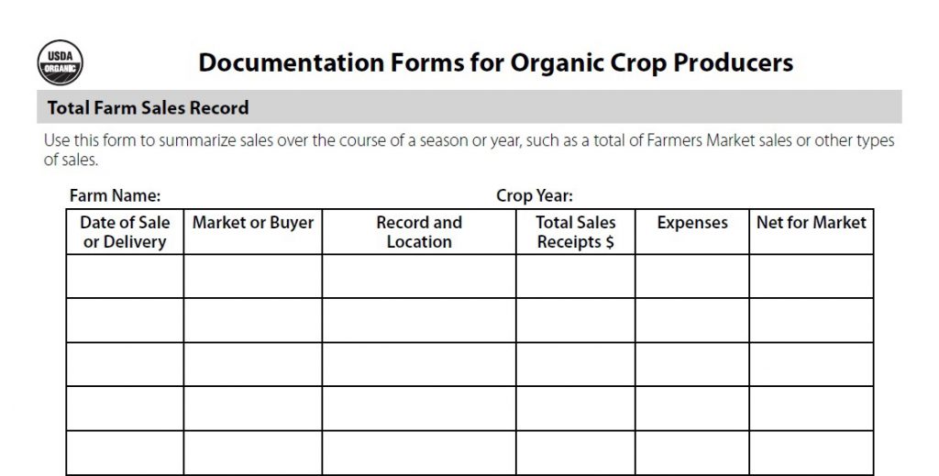The width and height of the screenshot is (939, 476).
Task: Select the Total Farm Sales Record heading
Action: coord(148,107)
